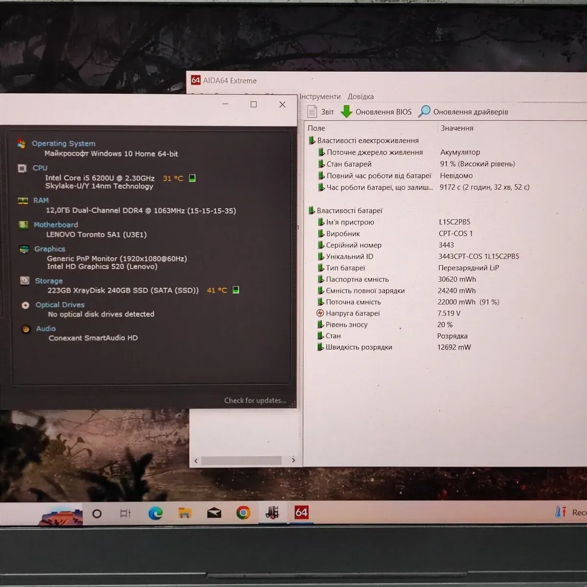587x587 pixels.
Task: Select the Рівень зносу row
Action: coord(346,324)
